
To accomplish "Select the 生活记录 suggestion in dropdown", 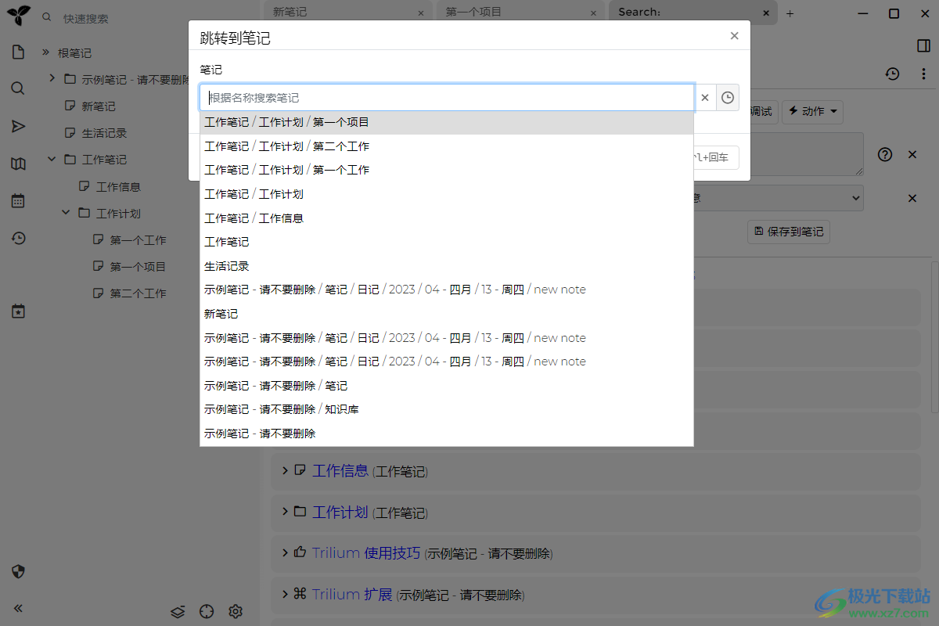I will [447, 266].
